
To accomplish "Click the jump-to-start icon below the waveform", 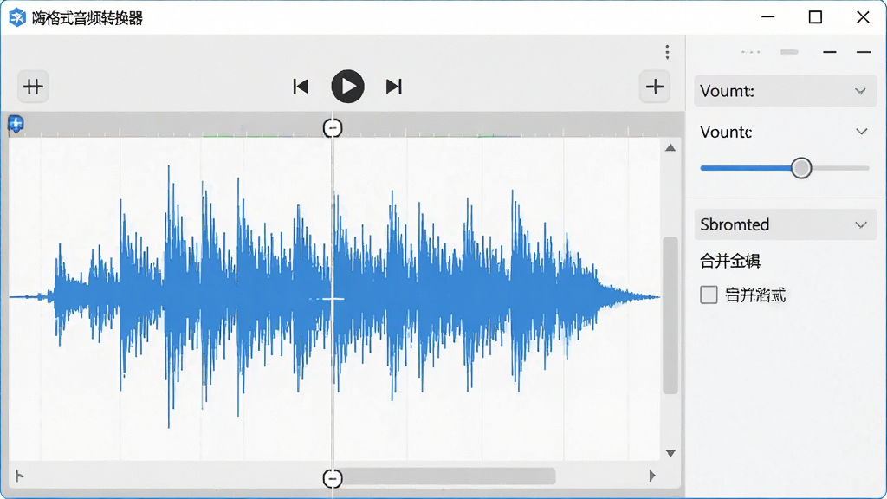I will (x=20, y=476).
